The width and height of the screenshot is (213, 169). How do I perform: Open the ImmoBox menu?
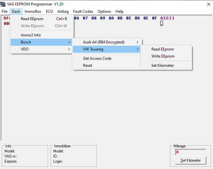tap(33, 12)
